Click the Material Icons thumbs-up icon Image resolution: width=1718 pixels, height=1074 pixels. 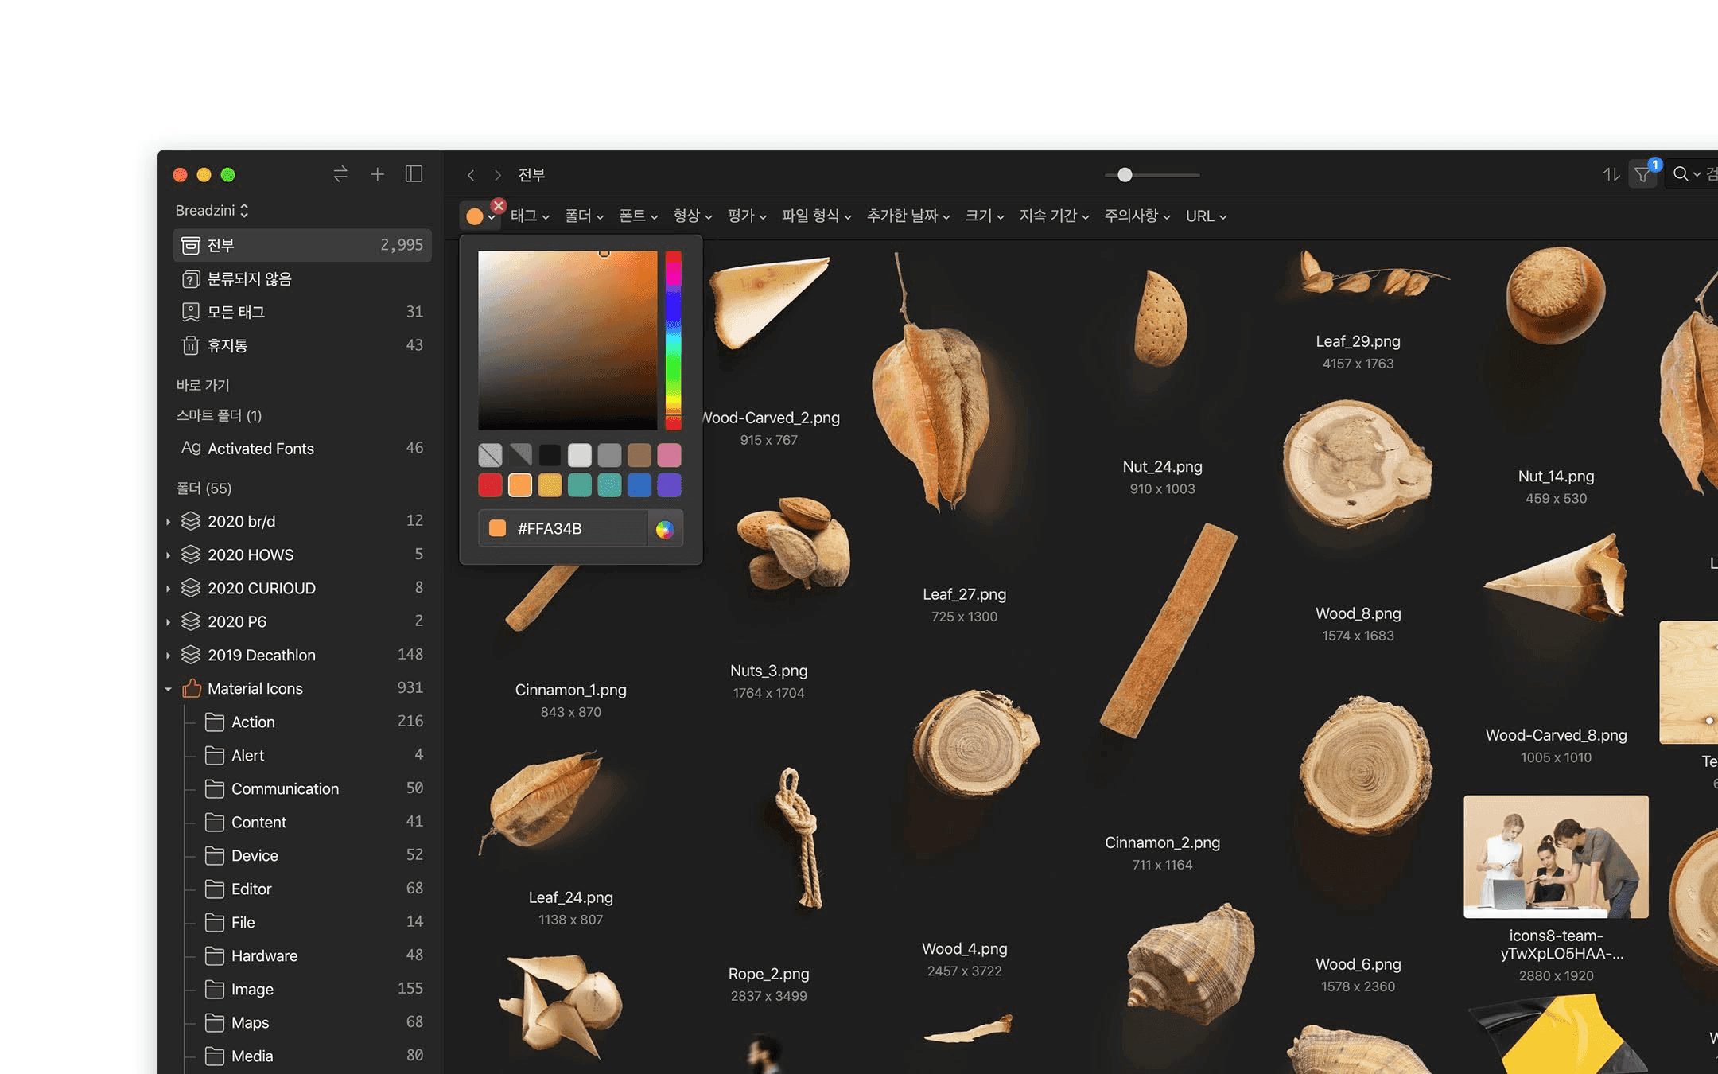tap(192, 688)
